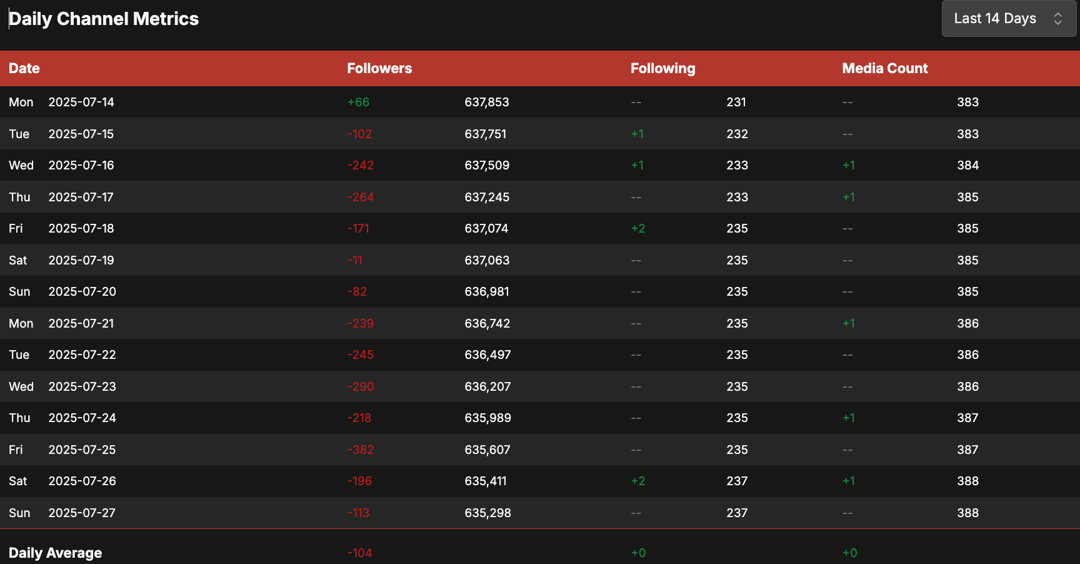Click the +1 media change on 2025-07-21
Viewport: 1080px width, 564px height.
click(x=849, y=323)
